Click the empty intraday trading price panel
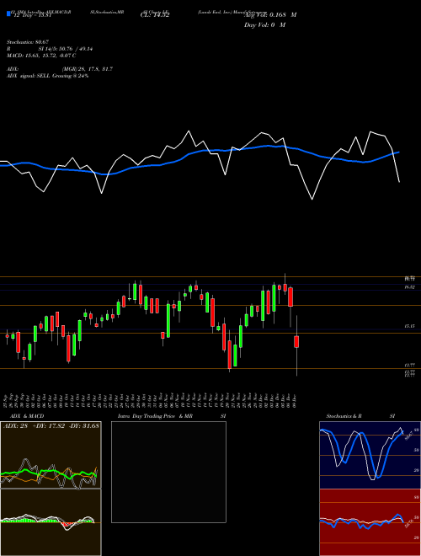This screenshot has height=556, width=421. (168, 472)
